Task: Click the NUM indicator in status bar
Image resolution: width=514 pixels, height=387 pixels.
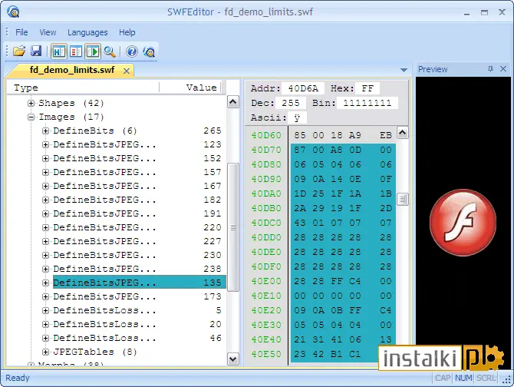Action: tap(463, 378)
